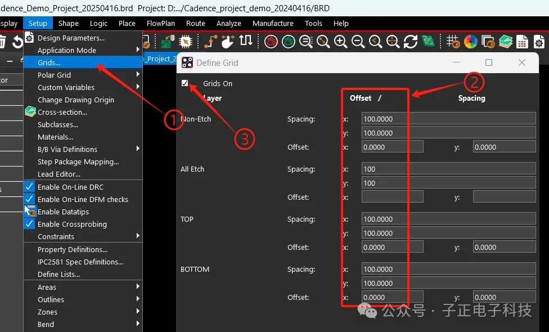Viewport: 549px width, 332px height.
Task: Open the Logic menu
Action: (x=98, y=23)
